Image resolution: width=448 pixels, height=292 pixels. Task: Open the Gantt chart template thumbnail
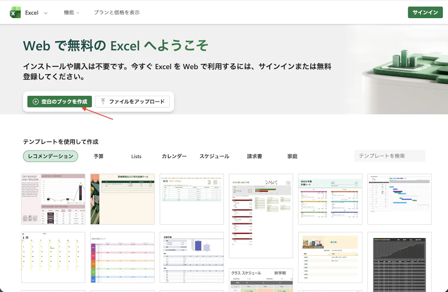pos(400,199)
